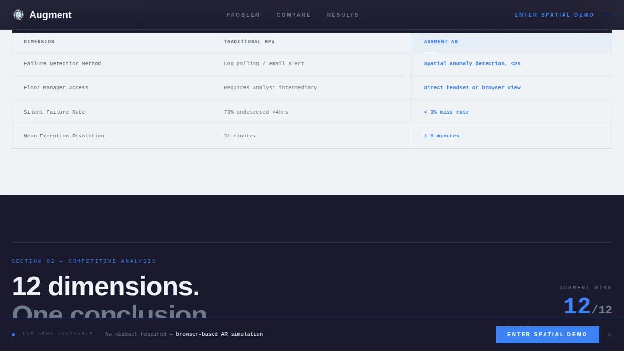Open the Results nav item
Screen dimensions: 624x351
pos(343,15)
